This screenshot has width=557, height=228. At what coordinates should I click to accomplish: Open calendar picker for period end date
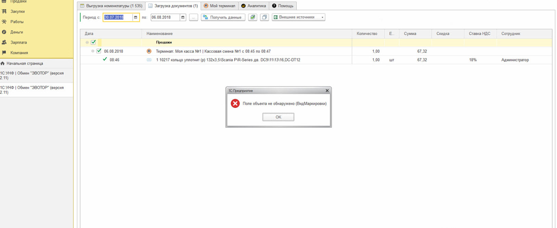pos(183,17)
